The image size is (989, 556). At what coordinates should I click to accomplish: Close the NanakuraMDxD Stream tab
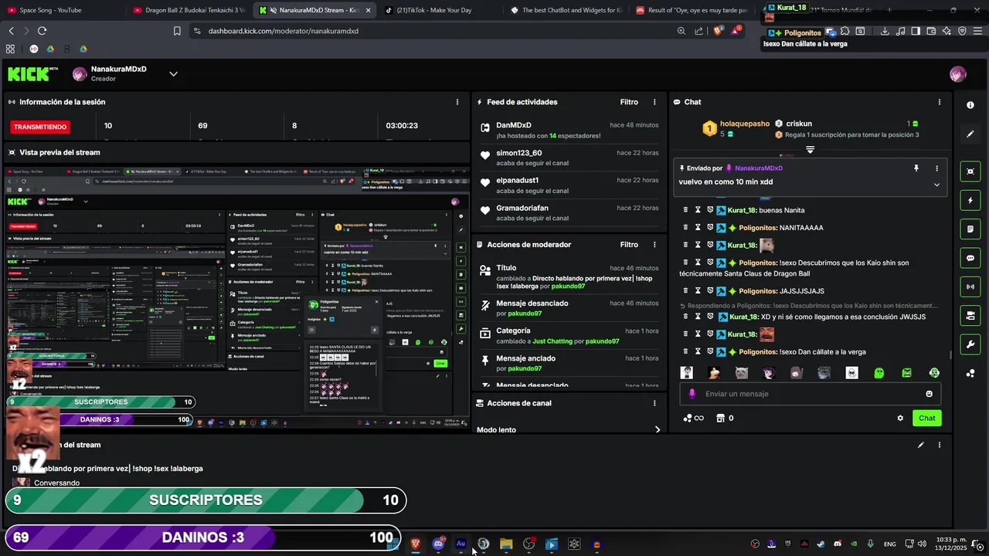coord(367,10)
